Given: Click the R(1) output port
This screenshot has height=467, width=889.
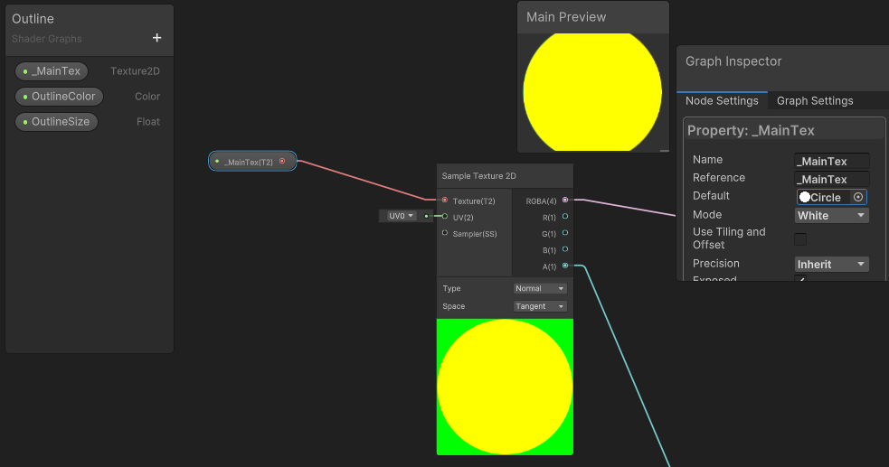Looking at the screenshot, I should [564, 216].
